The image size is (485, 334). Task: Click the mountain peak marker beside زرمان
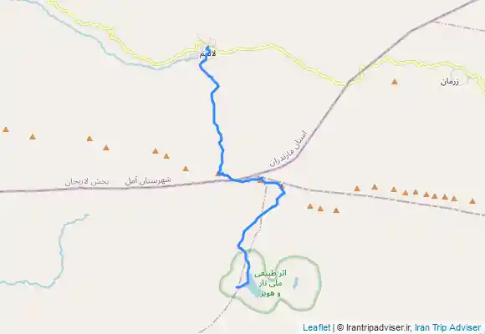(x=395, y=82)
